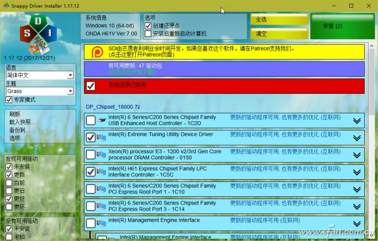Click the Management Engine Interface device icon
The width and height of the screenshot is (378, 241).
[102, 223]
